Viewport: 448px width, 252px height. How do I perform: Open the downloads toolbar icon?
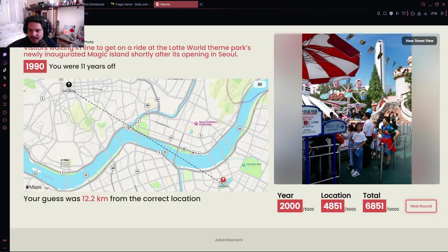pos(425,13)
